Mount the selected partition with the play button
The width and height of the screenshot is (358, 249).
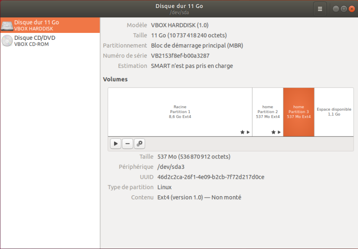[x=115, y=144]
